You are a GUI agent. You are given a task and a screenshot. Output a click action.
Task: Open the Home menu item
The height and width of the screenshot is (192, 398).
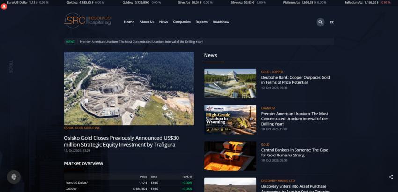[x=129, y=22]
